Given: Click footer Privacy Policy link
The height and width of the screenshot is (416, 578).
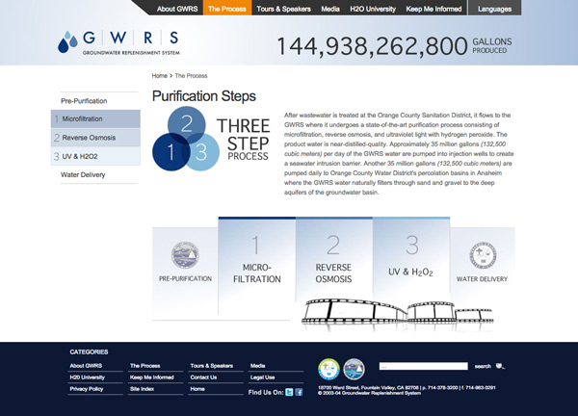Looking at the screenshot, I should tap(87, 389).
